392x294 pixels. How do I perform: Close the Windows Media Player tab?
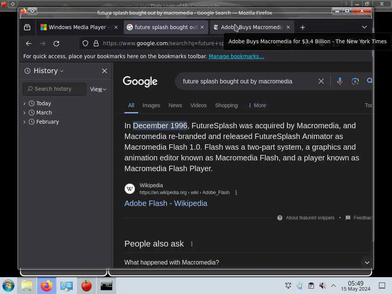(x=116, y=27)
